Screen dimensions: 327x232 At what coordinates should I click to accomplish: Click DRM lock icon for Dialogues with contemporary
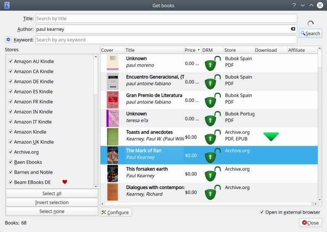(x=213, y=192)
